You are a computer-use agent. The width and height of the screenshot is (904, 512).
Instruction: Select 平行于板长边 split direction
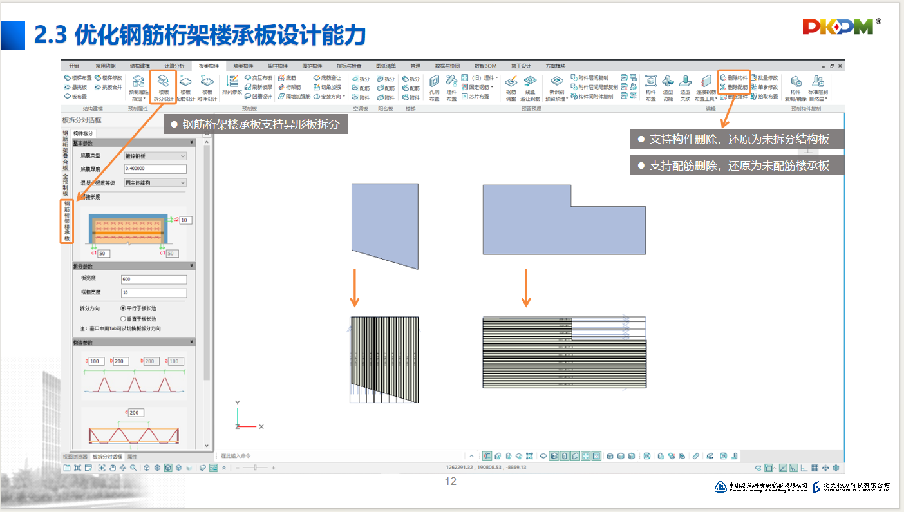pos(124,308)
